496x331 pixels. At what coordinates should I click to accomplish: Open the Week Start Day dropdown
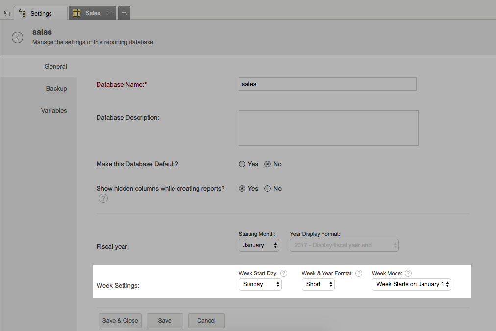pyautogui.click(x=260, y=284)
